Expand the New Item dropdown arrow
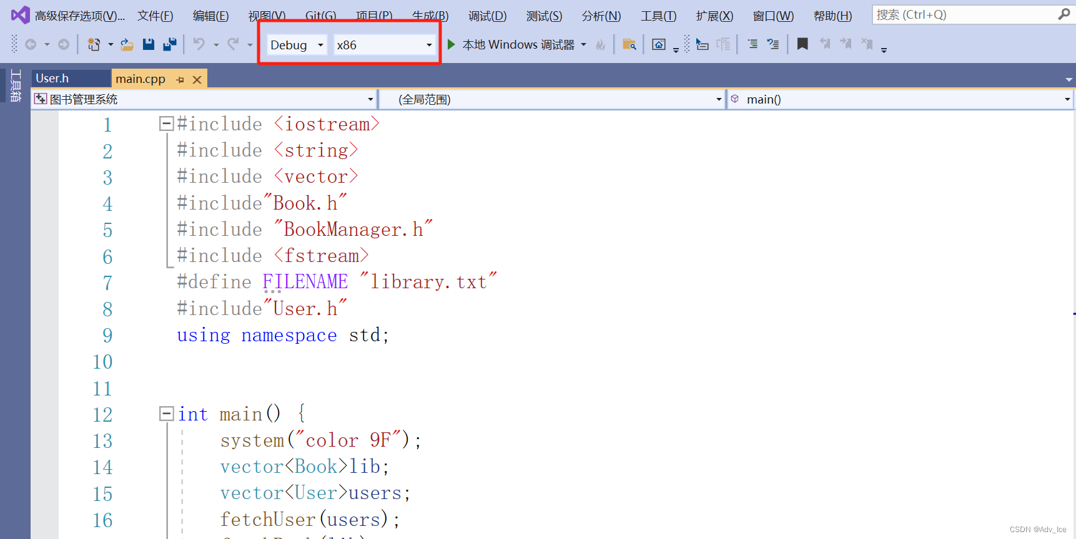 pos(111,44)
